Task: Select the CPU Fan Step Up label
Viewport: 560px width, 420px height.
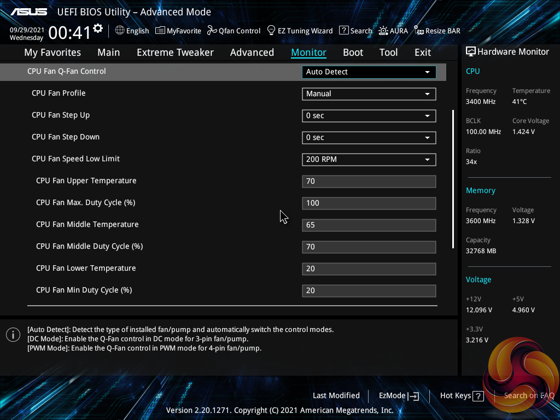Action: click(x=61, y=115)
